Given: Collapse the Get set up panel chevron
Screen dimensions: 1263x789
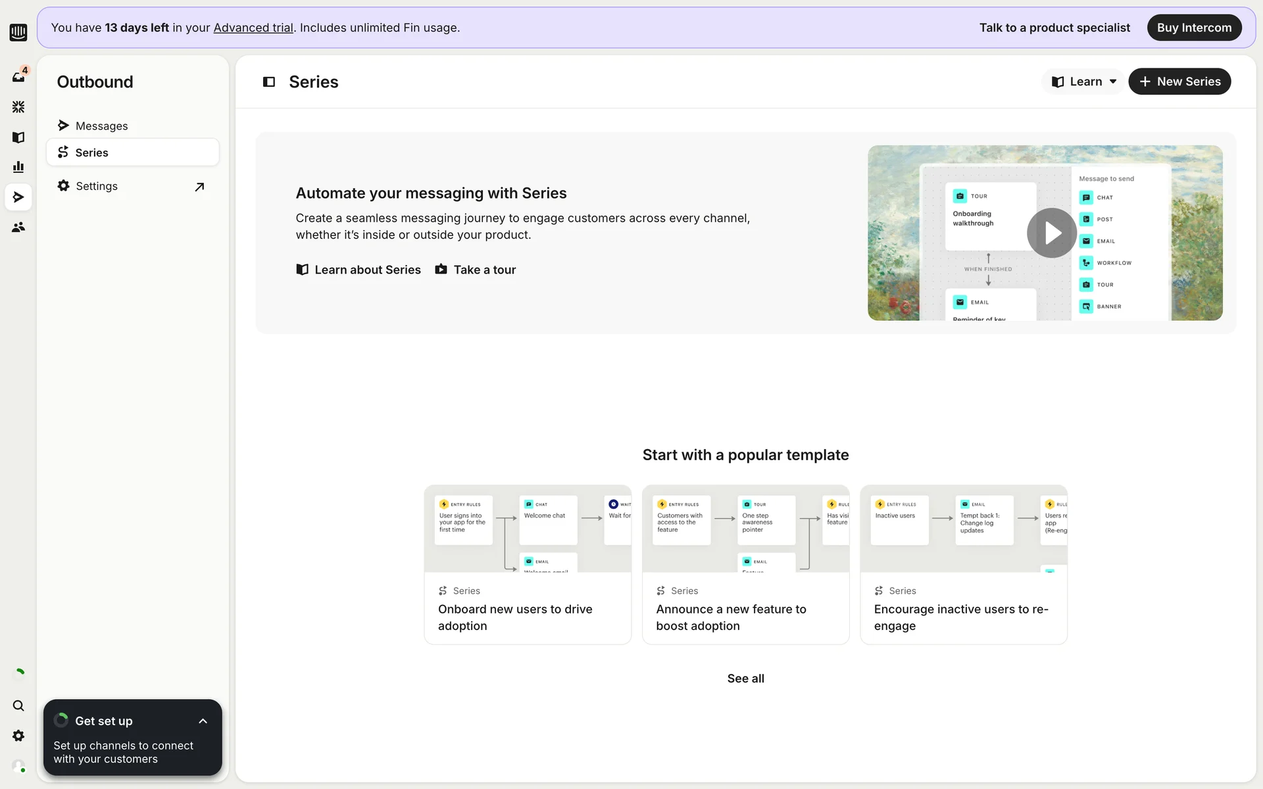Looking at the screenshot, I should pyautogui.click(x=203, y=721).
